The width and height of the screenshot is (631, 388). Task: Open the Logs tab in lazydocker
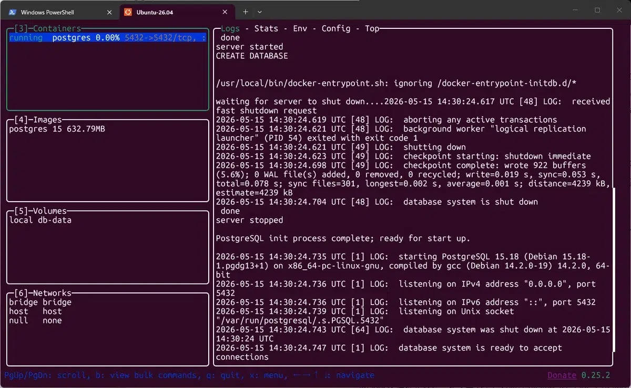231,28
